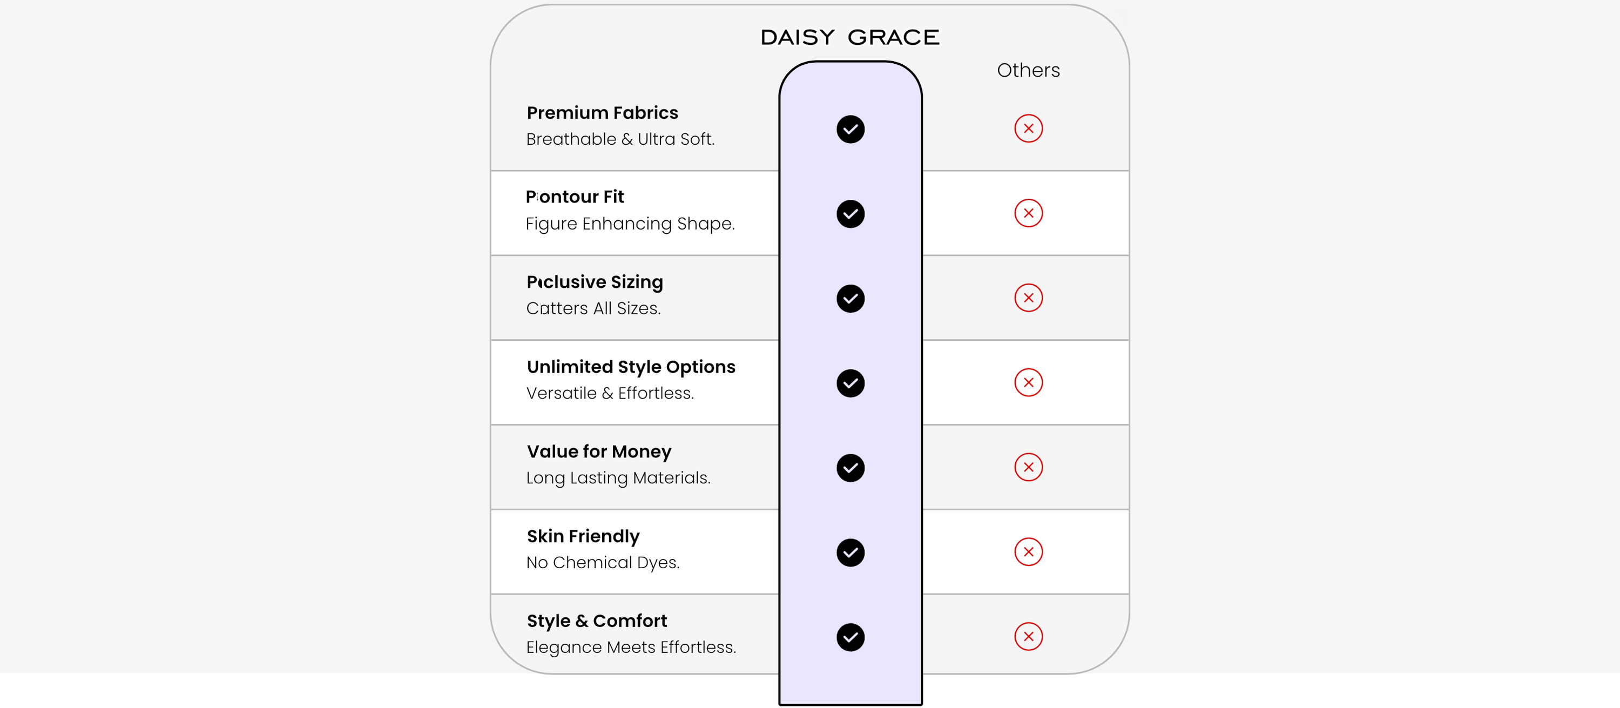Click the "Elegance Meets Effortless." description
Screen dimensions: 1620x708
click(x=631, y=647)
